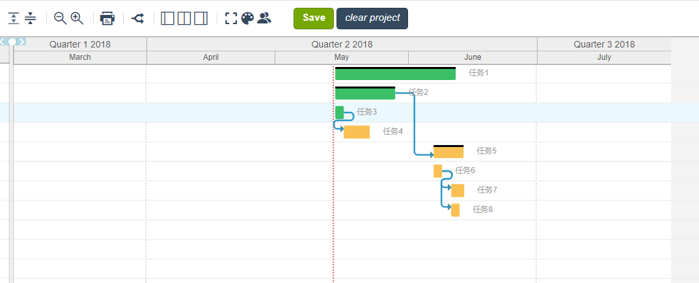Switch to fullscreen mode

coord(231,18)
